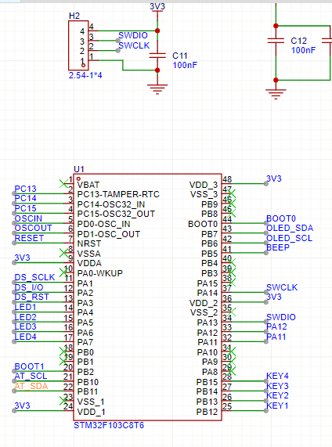Click the PC14 net label

point(25,198)
